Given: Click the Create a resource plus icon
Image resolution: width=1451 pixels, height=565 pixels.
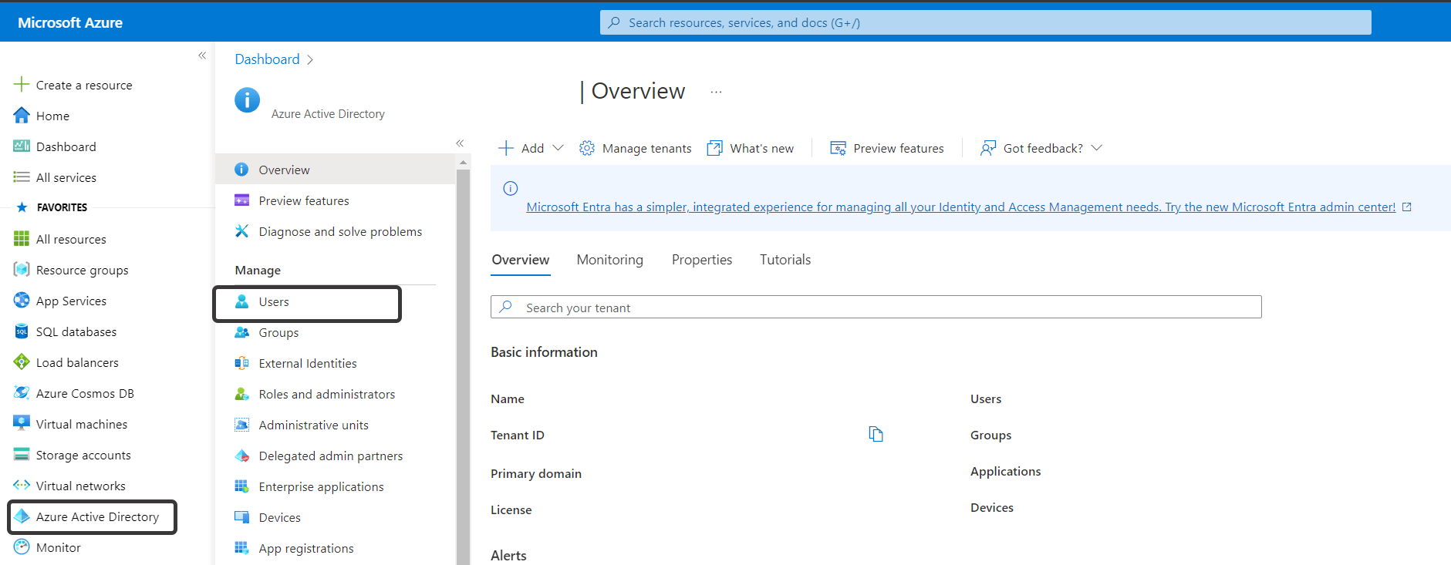Looking at the screenshot, I should 22,84.
